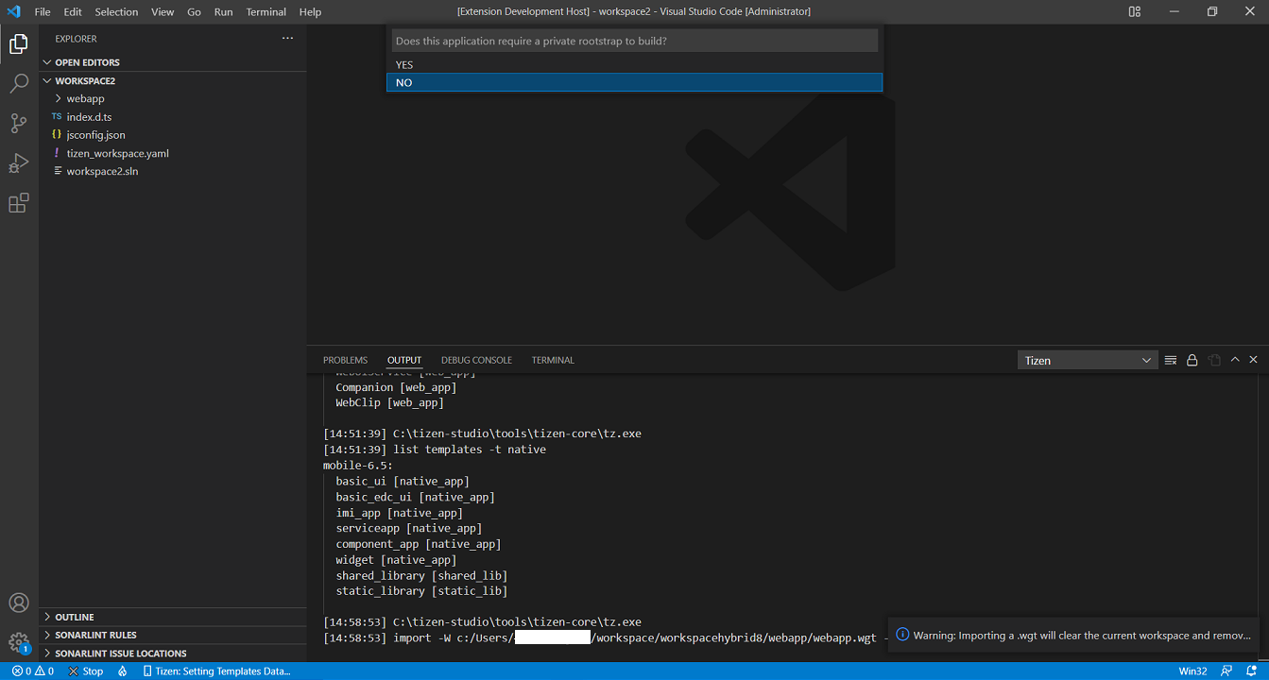Viewport: 1269px width, 680px height.
Task: Toggle output auto-scroll lock
Action: click(1192, 360)
